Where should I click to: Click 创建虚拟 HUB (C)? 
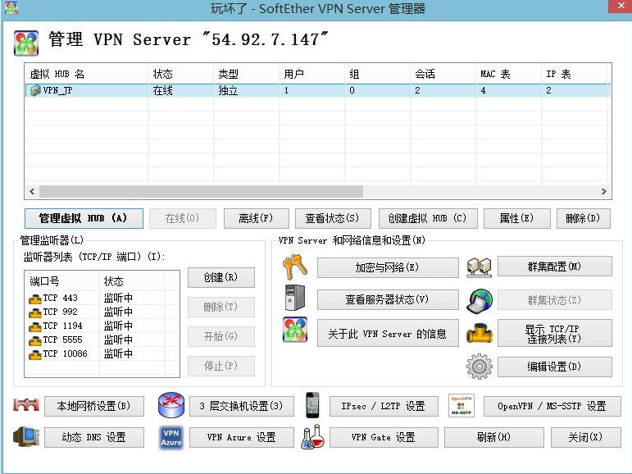[428, 218]
